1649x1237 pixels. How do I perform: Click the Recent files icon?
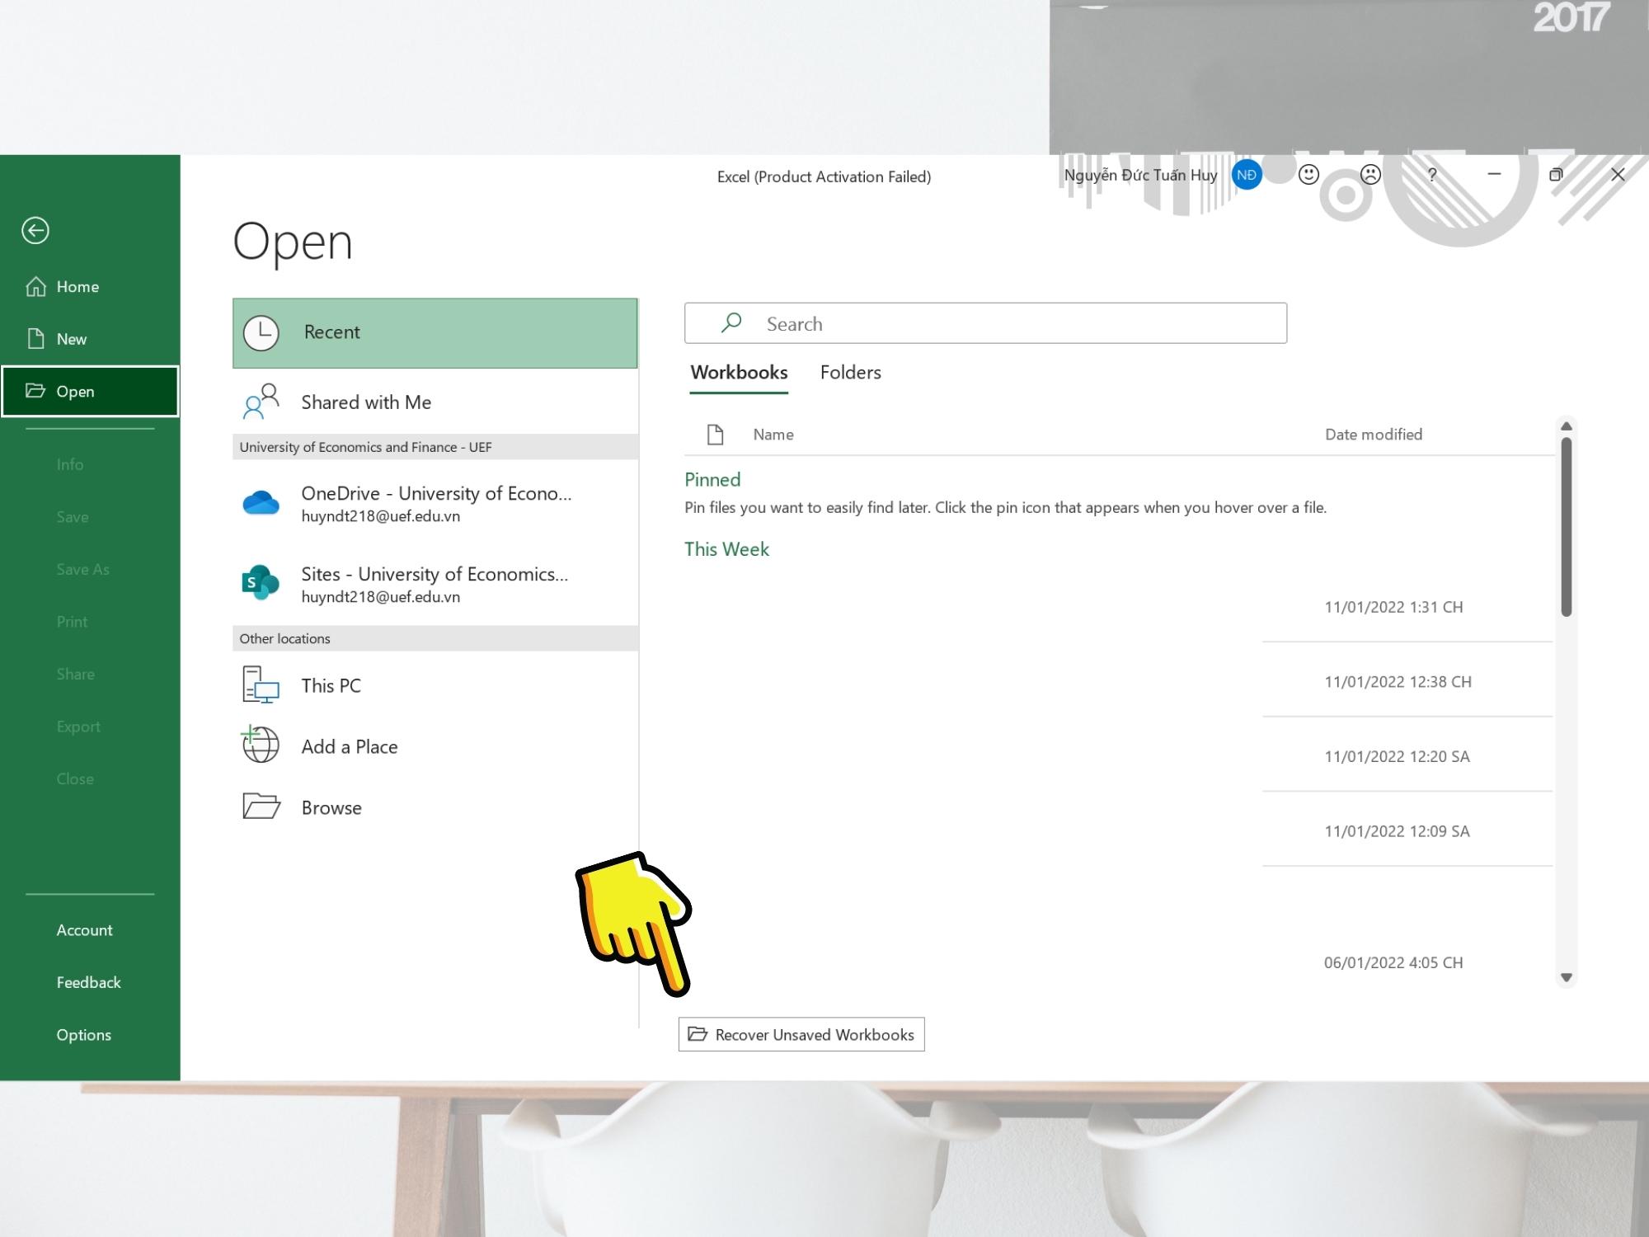coord(260,332)
